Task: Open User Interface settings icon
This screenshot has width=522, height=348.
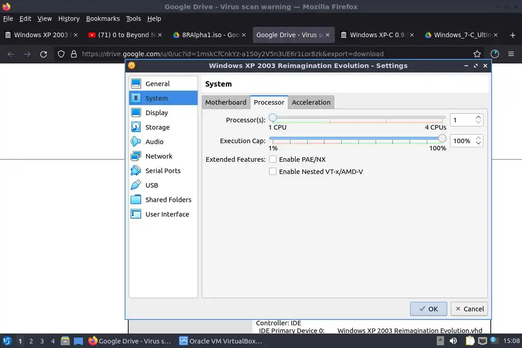Action: (x=136, y=214)
